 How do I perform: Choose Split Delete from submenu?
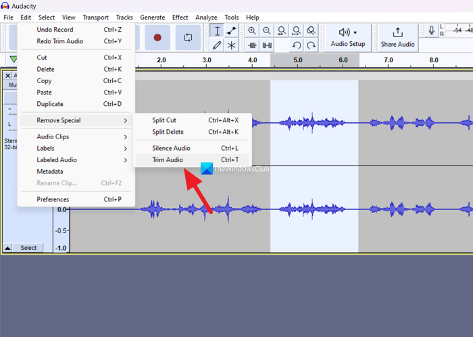point(192,132)
